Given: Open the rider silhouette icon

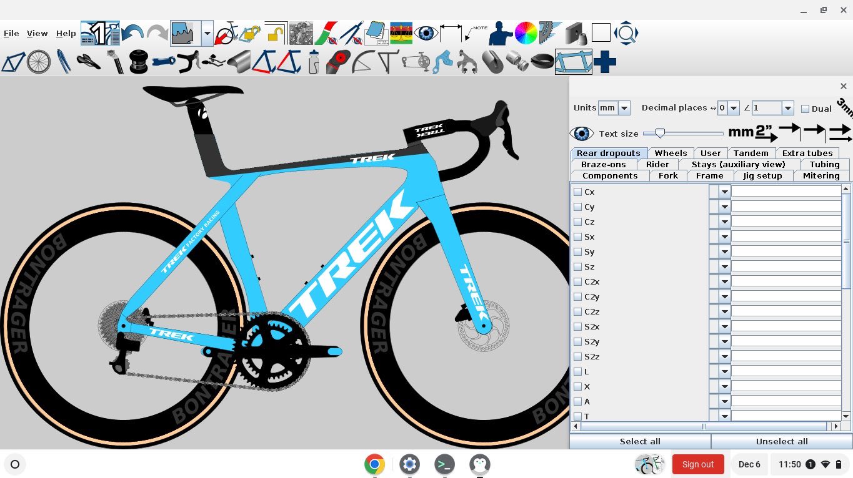Looking at the screenshot, I should point(501,33).
